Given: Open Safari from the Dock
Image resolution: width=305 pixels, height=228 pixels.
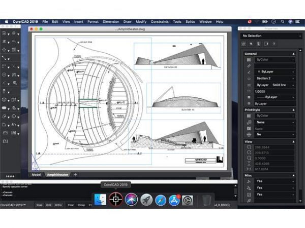Looking at the screenshot, I should [161, 200].
